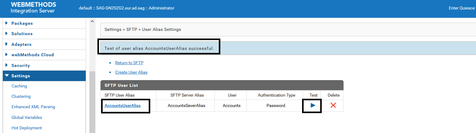Expand the Packages menu arrow
This screenshot has height=133, width=476.
(x=7, y=23)
